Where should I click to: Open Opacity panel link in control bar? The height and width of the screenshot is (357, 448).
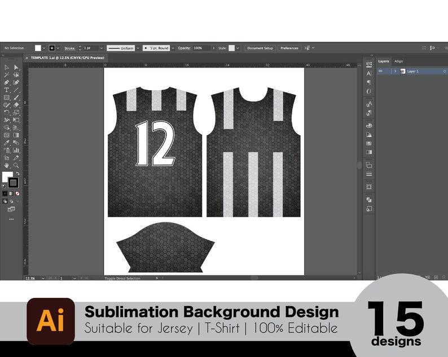(184, 48)
